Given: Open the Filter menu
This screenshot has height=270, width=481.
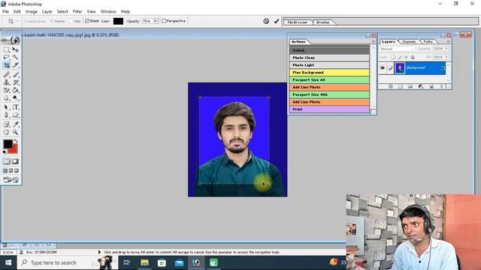Looking at the screenshot, I should pyautogui.click(x=77, y=11).
